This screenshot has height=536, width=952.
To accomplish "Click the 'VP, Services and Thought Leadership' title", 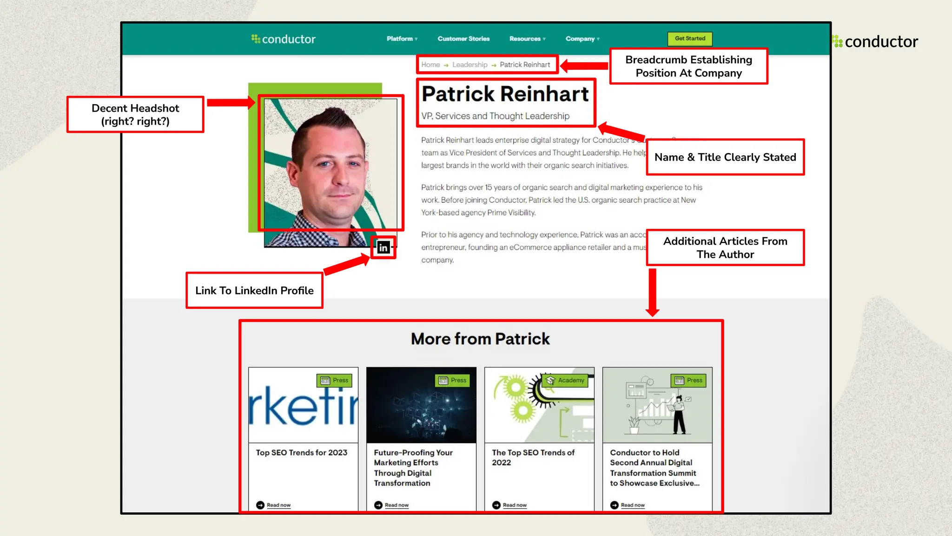I will (495, 116).
